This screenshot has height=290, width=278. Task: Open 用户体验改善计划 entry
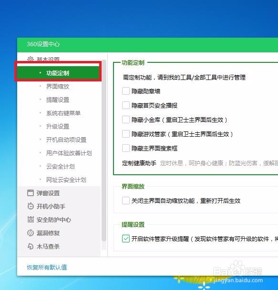pos(69,153)
